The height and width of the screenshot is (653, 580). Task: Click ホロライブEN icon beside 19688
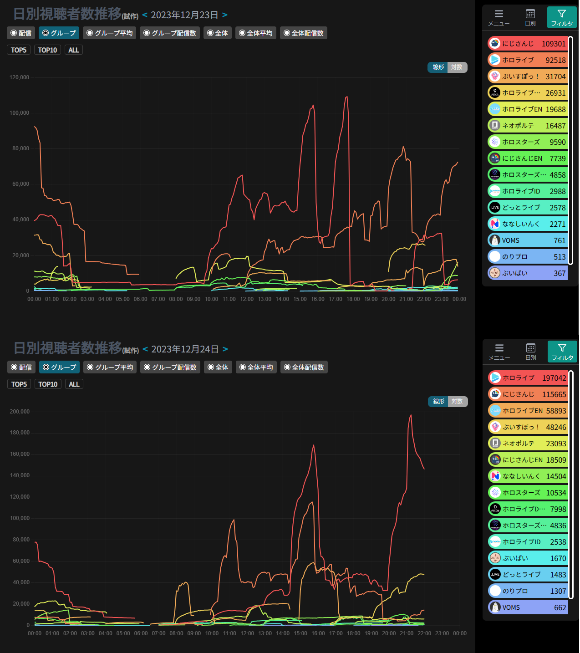pyautogui.click(x=495, y=109)
